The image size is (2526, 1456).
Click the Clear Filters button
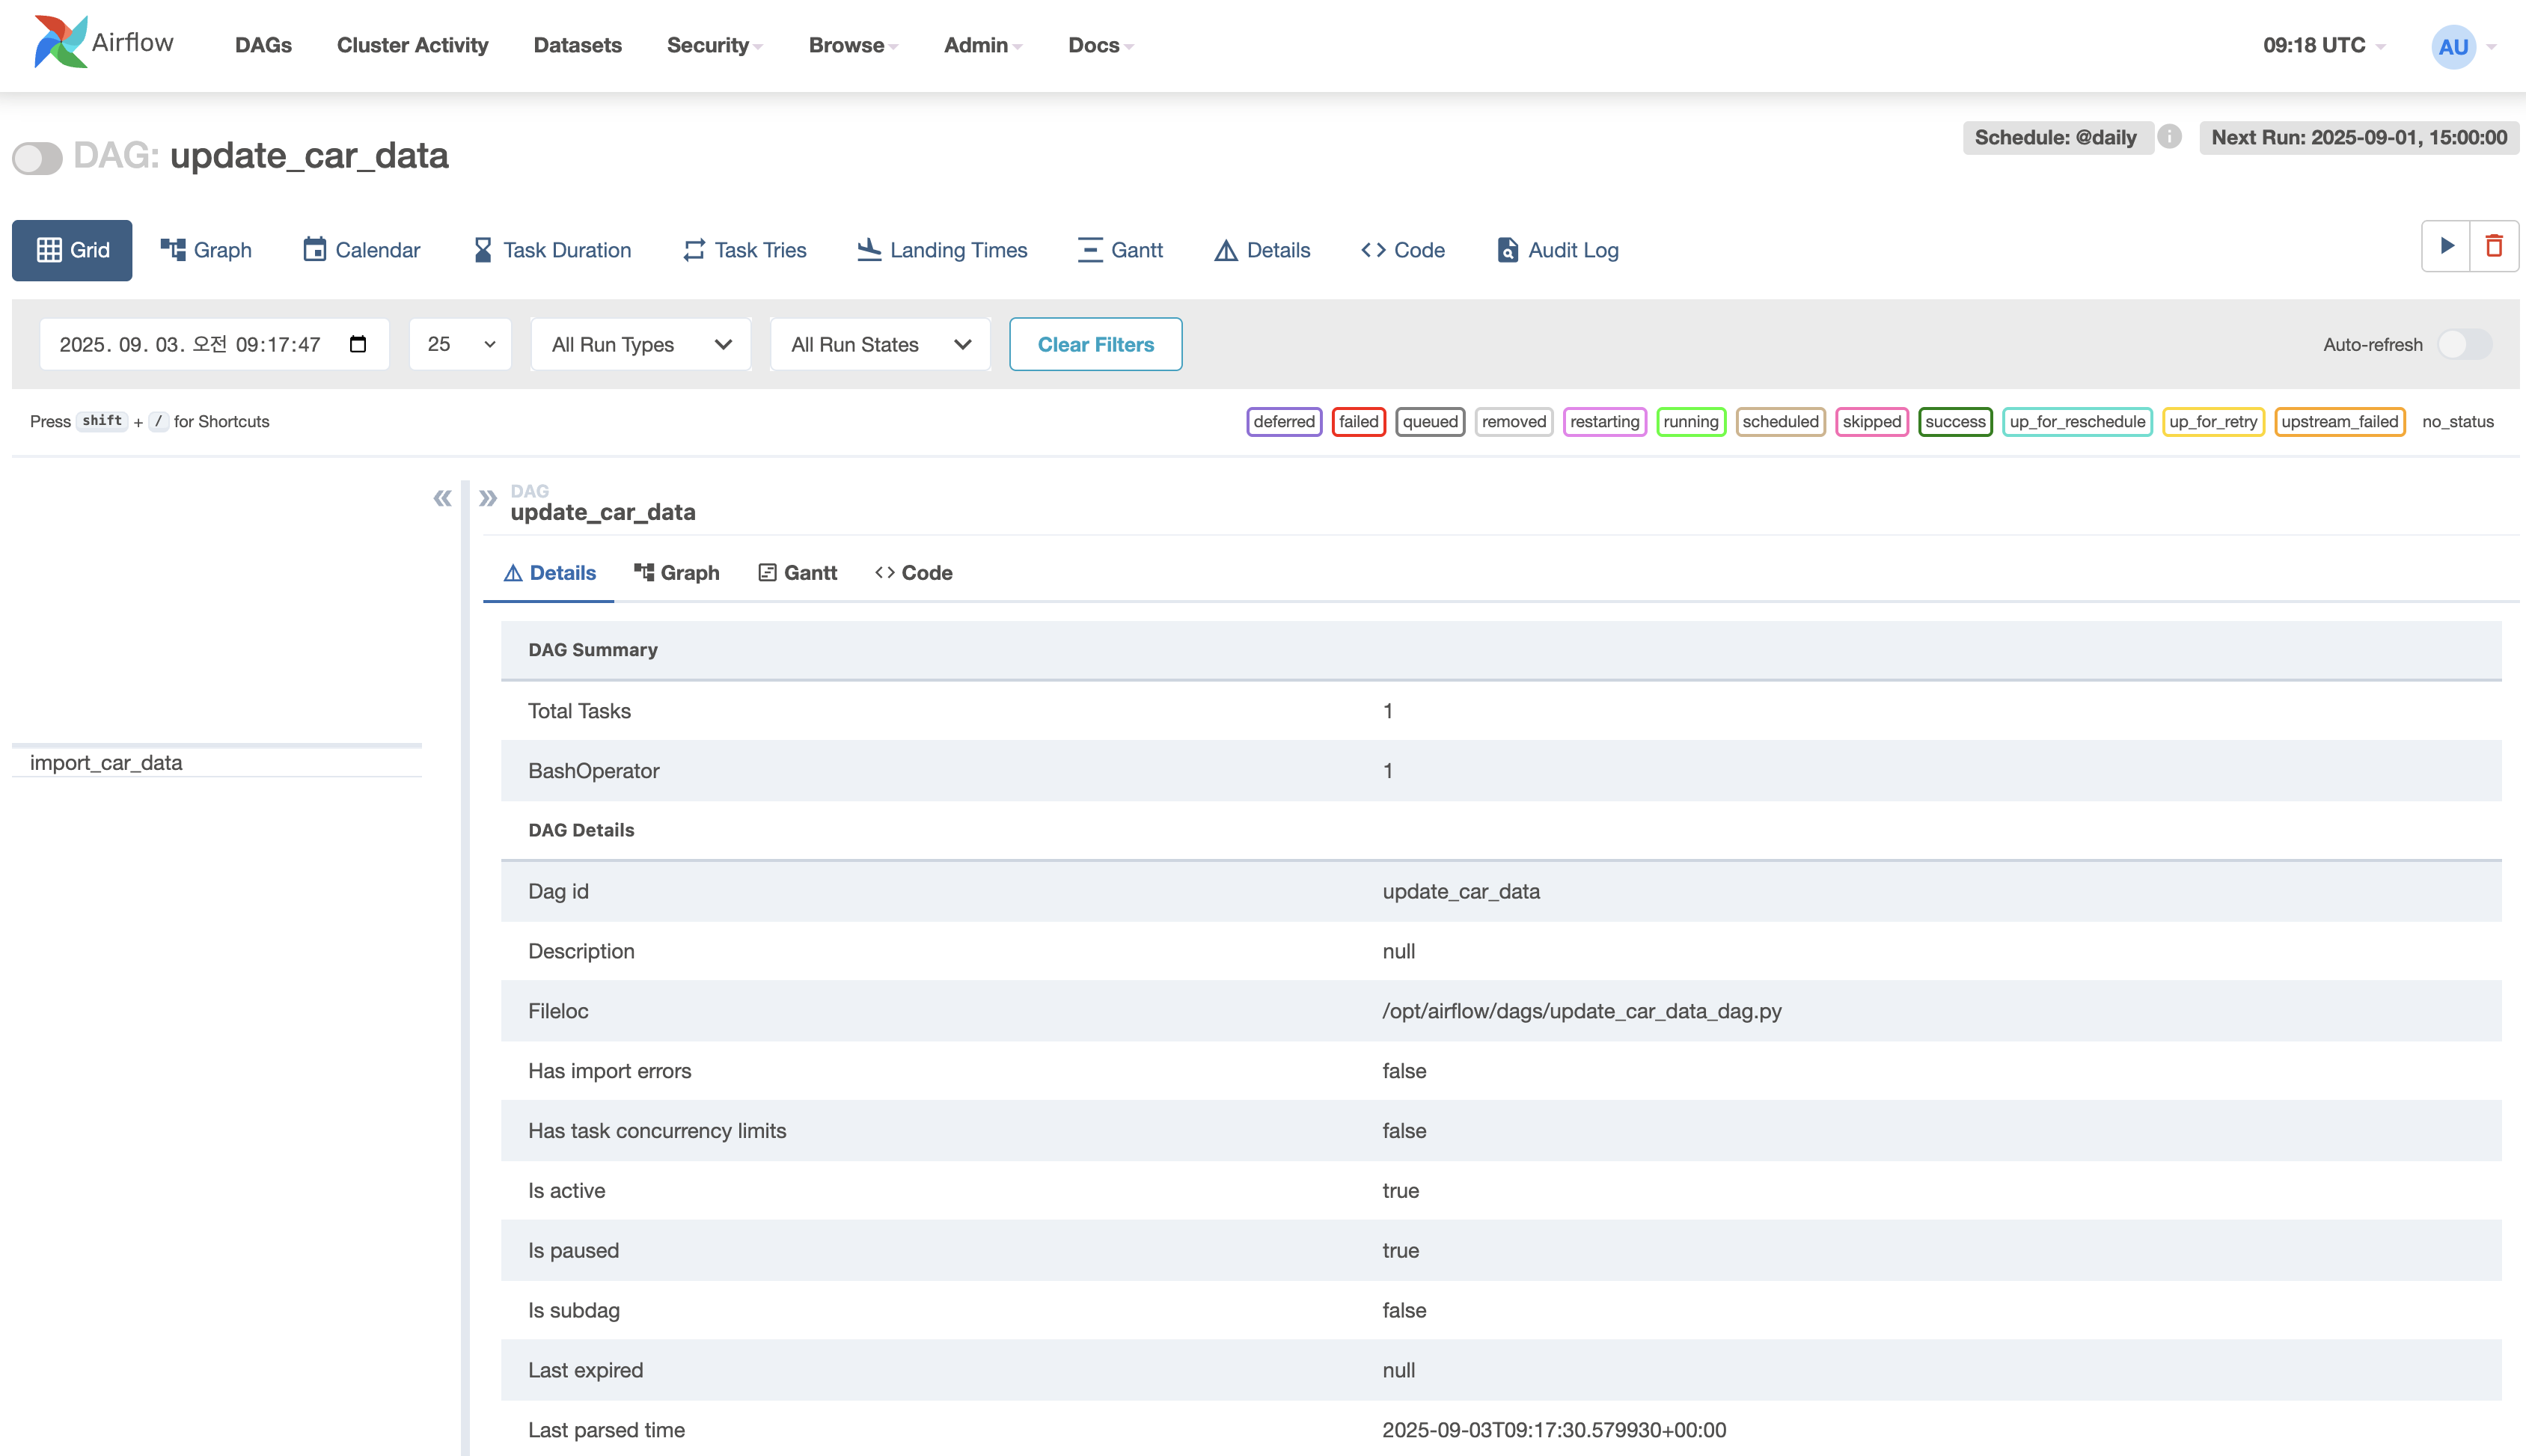[x=1095, y=344]
